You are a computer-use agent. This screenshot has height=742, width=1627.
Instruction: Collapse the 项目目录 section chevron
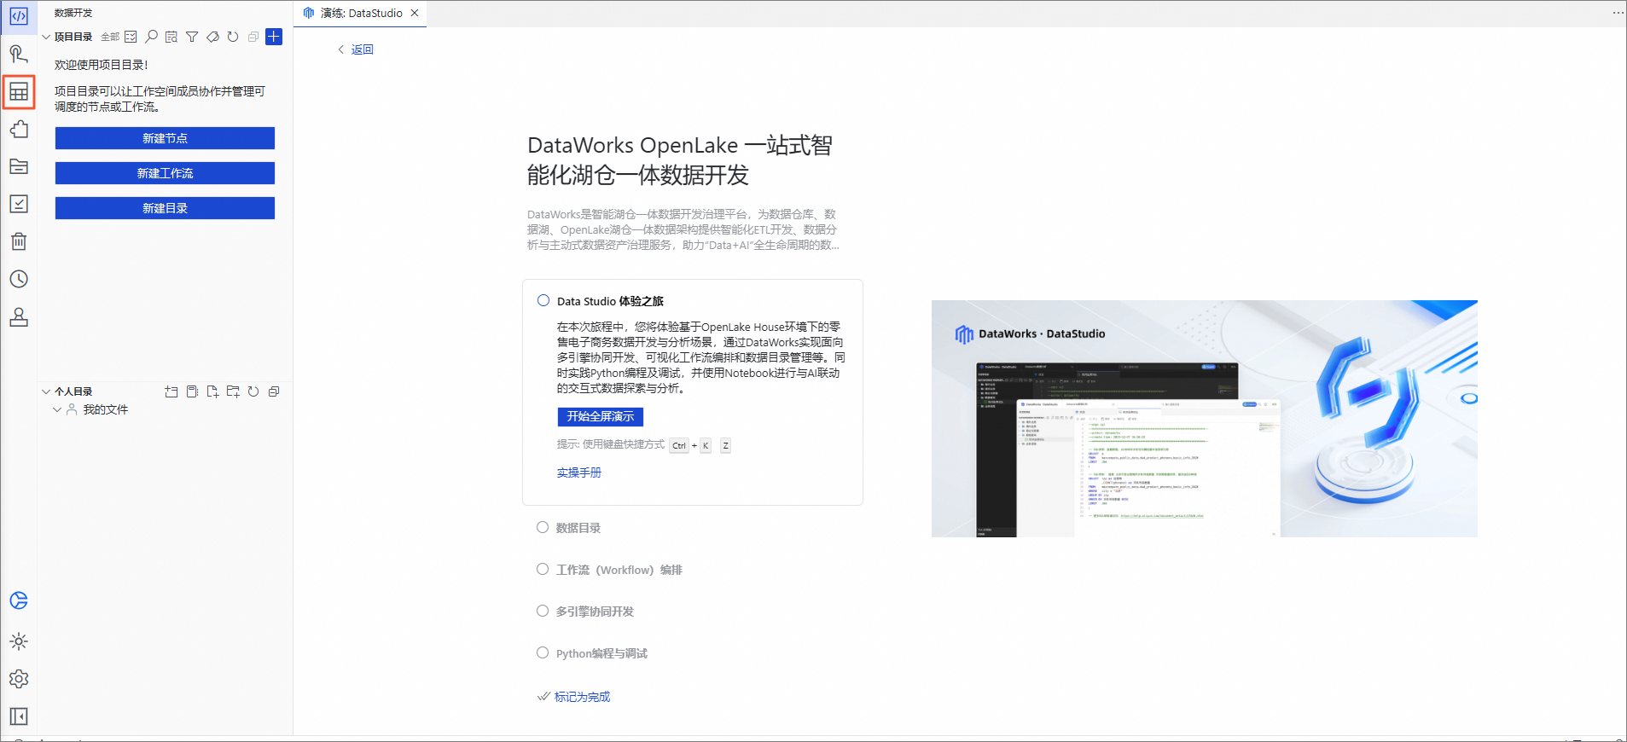(46, 37)
